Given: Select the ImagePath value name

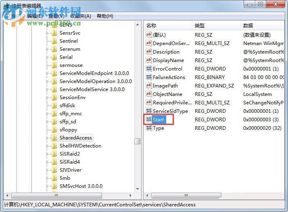Looking at the screenshot, I should point(165,86).
